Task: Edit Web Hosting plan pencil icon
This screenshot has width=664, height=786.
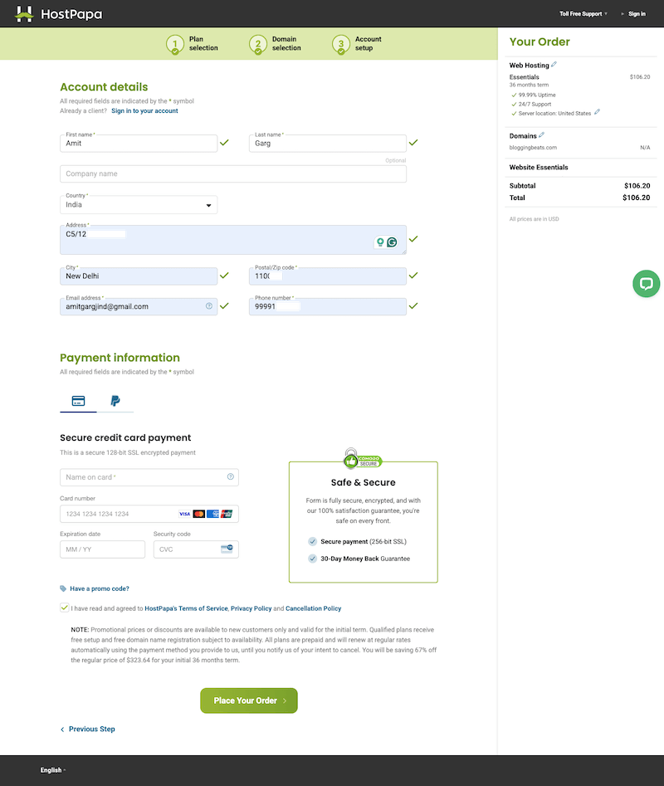Action: (x=554, y=65)
